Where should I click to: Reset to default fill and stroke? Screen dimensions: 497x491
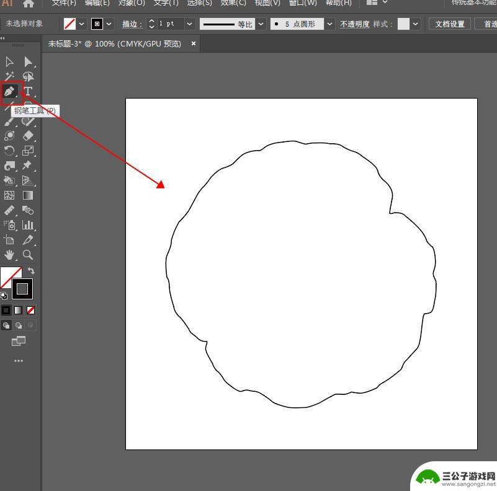(4, 296)
